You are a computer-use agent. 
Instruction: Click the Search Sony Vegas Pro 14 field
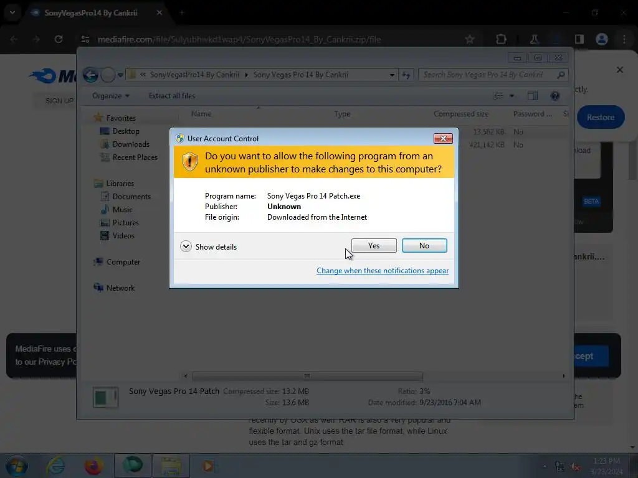coord(493,75)
